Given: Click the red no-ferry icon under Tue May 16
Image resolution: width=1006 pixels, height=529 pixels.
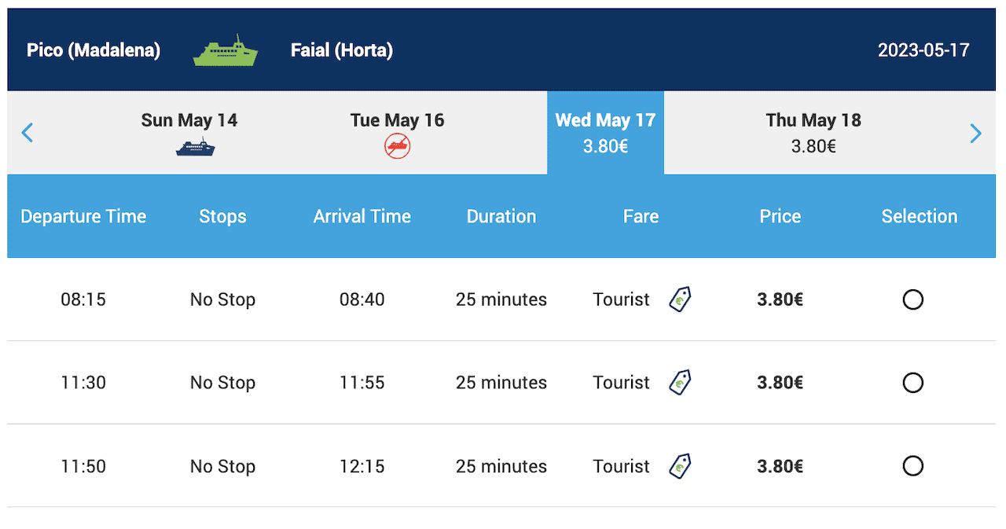Looking at the screenshot, I should [398, 146].
